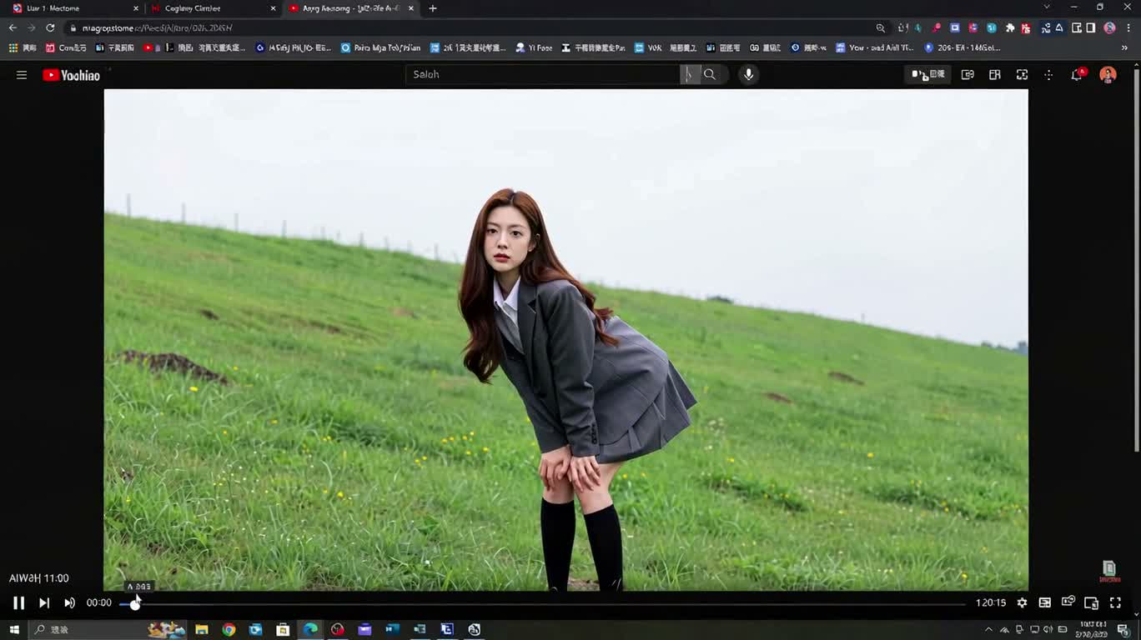Start voice search with microphone

click(x=748, y=74)
